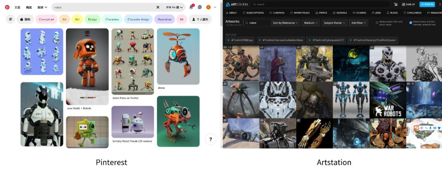
Task: Open Jarlan Perez on Twitter pin
Action: (133, 61)
